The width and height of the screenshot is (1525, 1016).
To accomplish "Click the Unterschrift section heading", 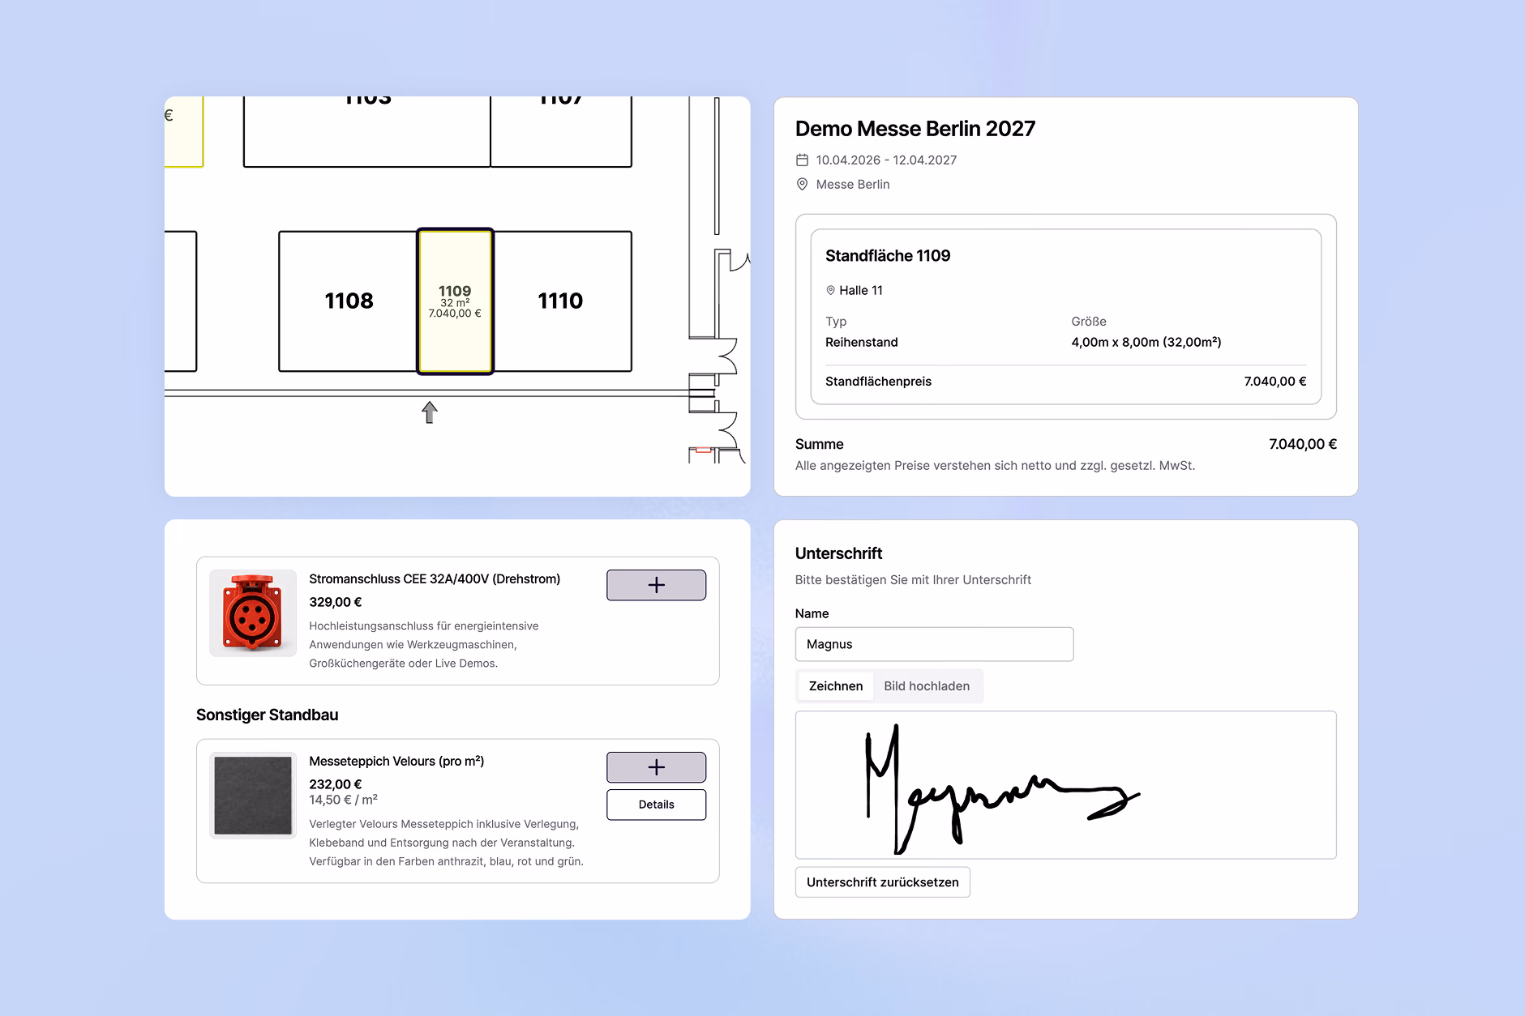I will [x=838, y=553].
